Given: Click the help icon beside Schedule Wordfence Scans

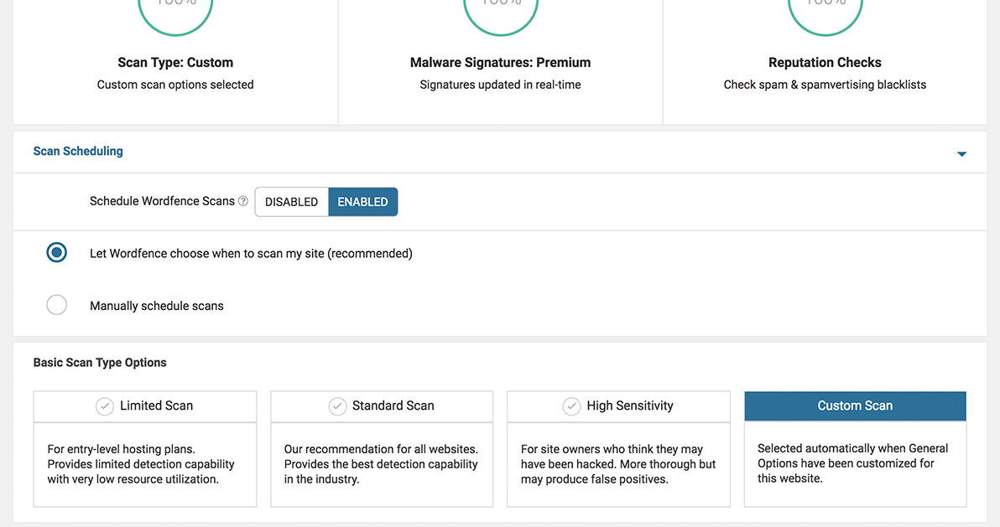Looking at the screenshot, I should pyautogui.click(x=243, y=201).
